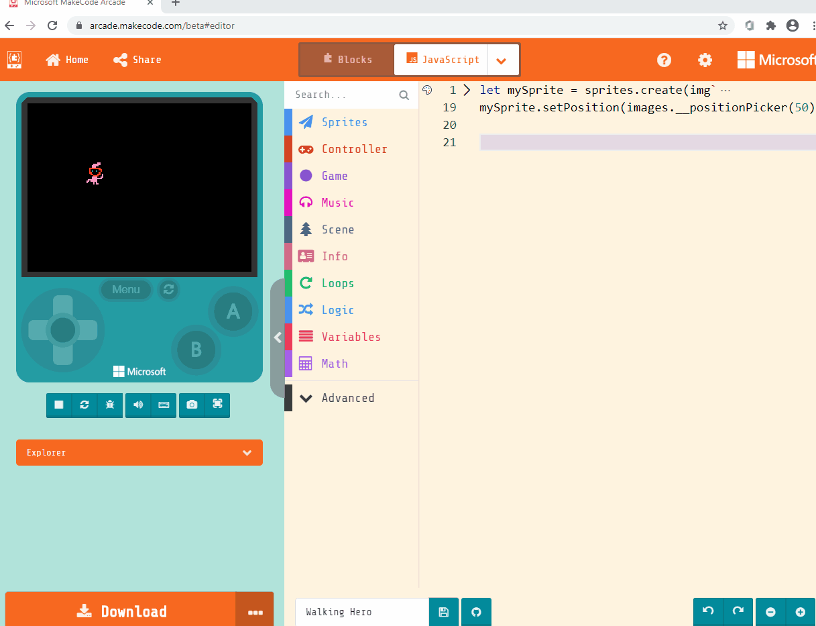
Task: Collapse the simulator panel with arrow handle
Action: click(x=278, y=337)
